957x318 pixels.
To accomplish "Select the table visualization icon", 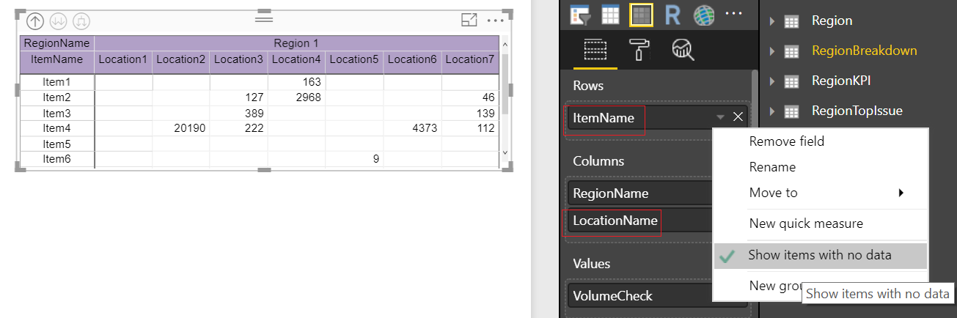I will 611,14.
